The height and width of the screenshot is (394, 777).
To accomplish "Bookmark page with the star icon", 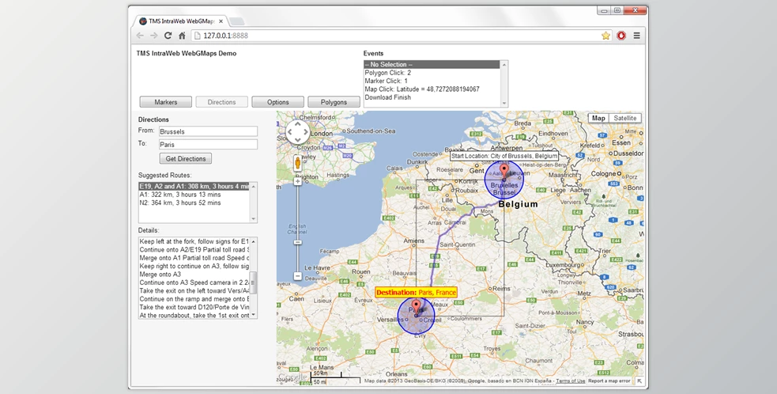I will [x=605, y=36].
